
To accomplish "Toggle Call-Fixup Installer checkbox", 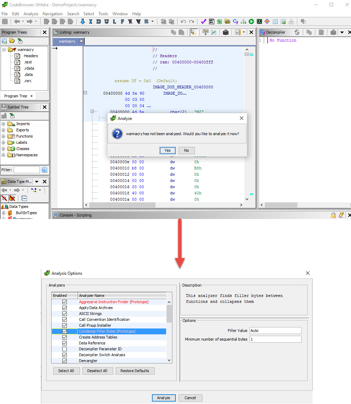I will click(65, 326).
